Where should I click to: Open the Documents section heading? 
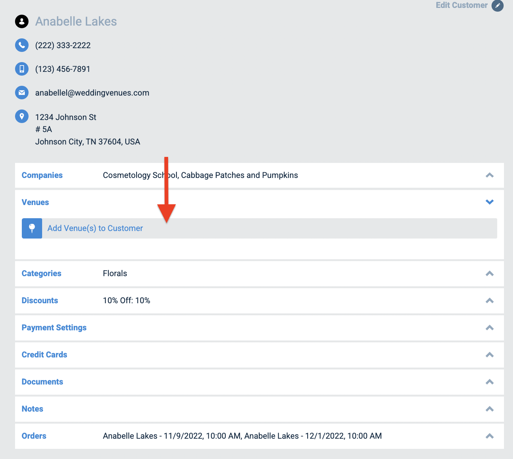[42, 382]
